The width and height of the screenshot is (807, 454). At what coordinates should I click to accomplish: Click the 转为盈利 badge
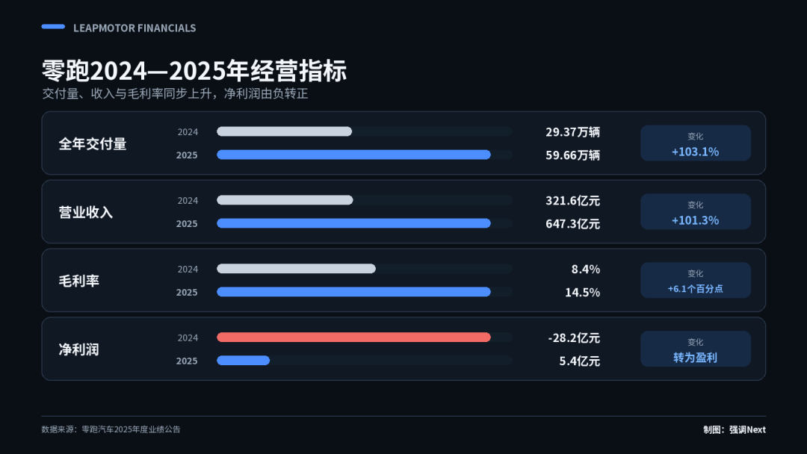click(696, 349)
